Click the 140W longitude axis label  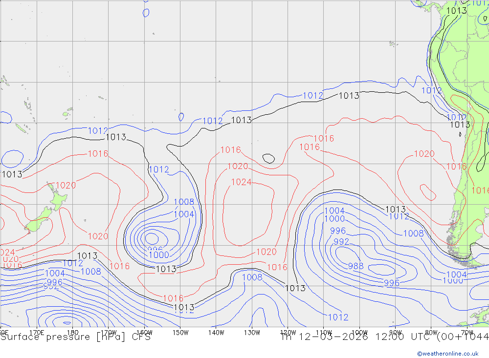pos(216,333)
